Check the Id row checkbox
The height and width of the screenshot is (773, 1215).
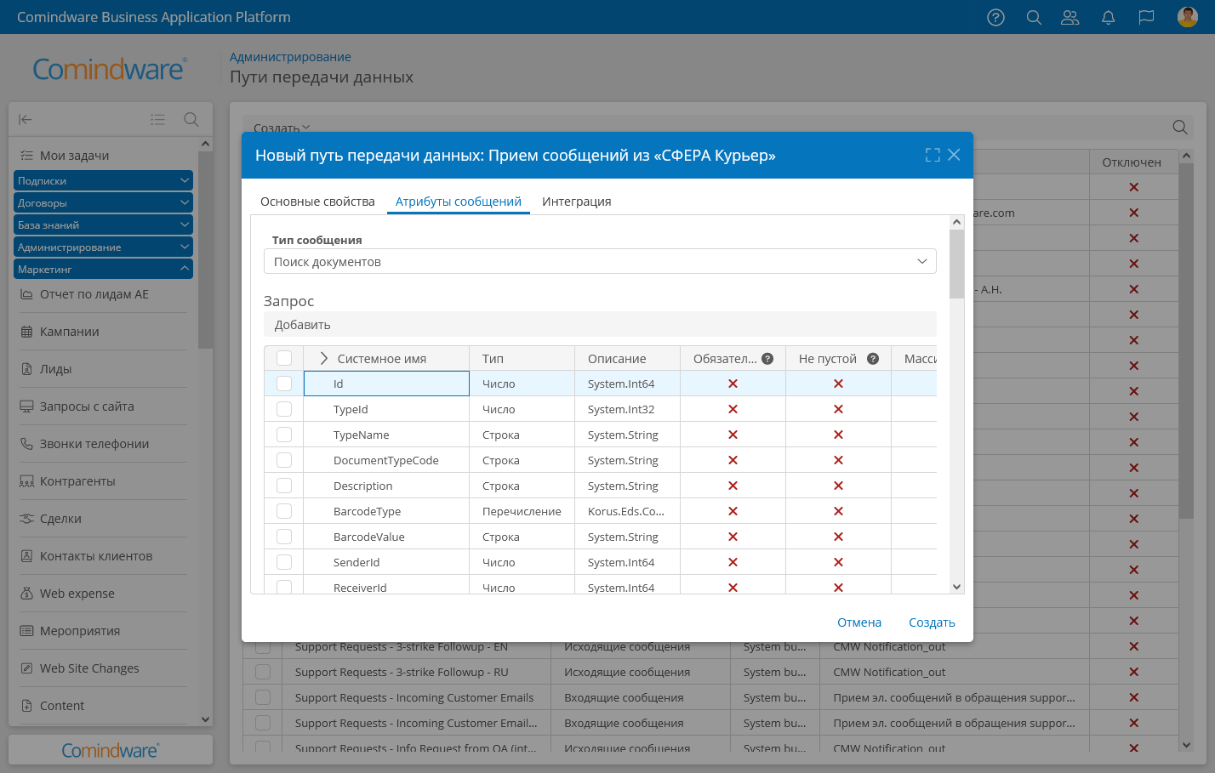[284, 384]
